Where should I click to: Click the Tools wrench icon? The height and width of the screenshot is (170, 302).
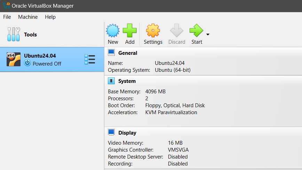(x=14, y=34)
